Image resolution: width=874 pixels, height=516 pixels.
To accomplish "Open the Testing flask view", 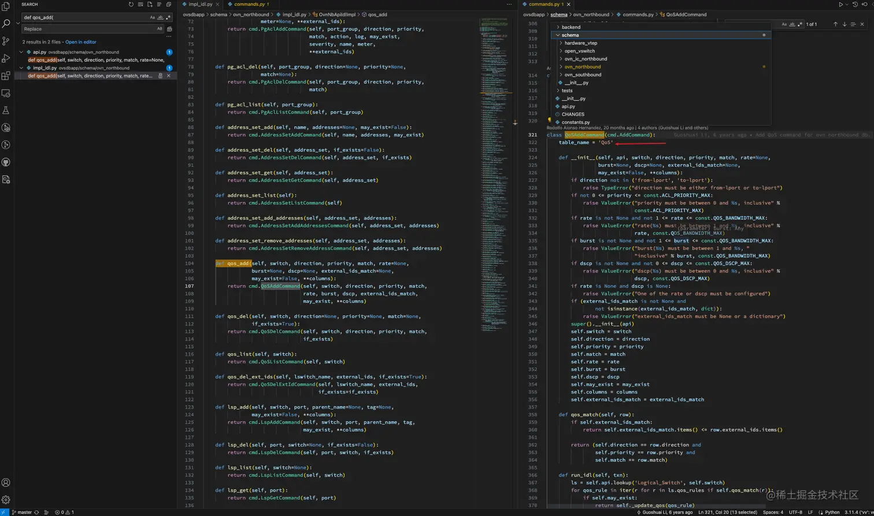I will click(6, 110).
